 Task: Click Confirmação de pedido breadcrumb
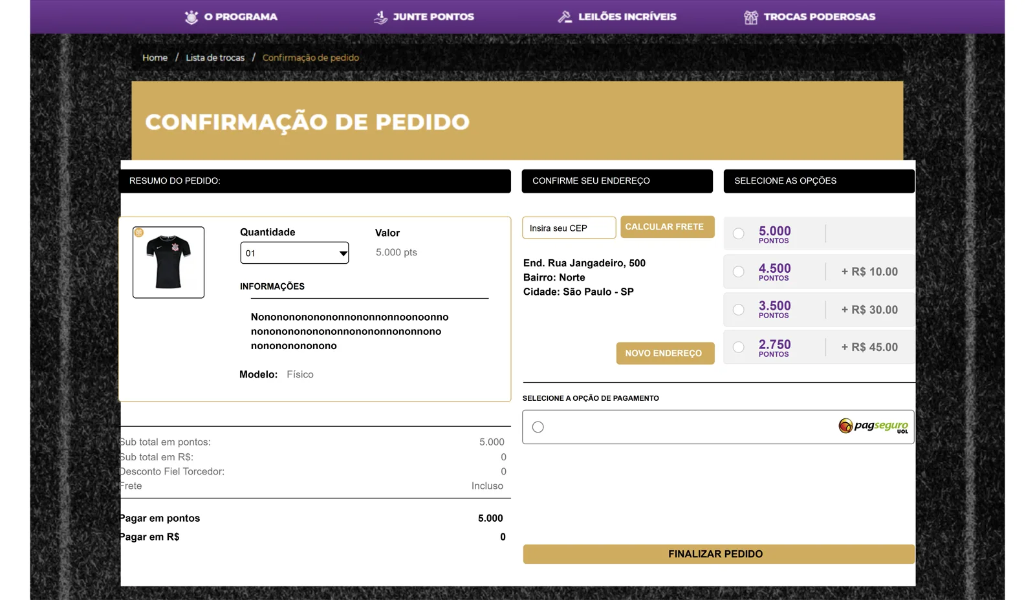[310, 58]
